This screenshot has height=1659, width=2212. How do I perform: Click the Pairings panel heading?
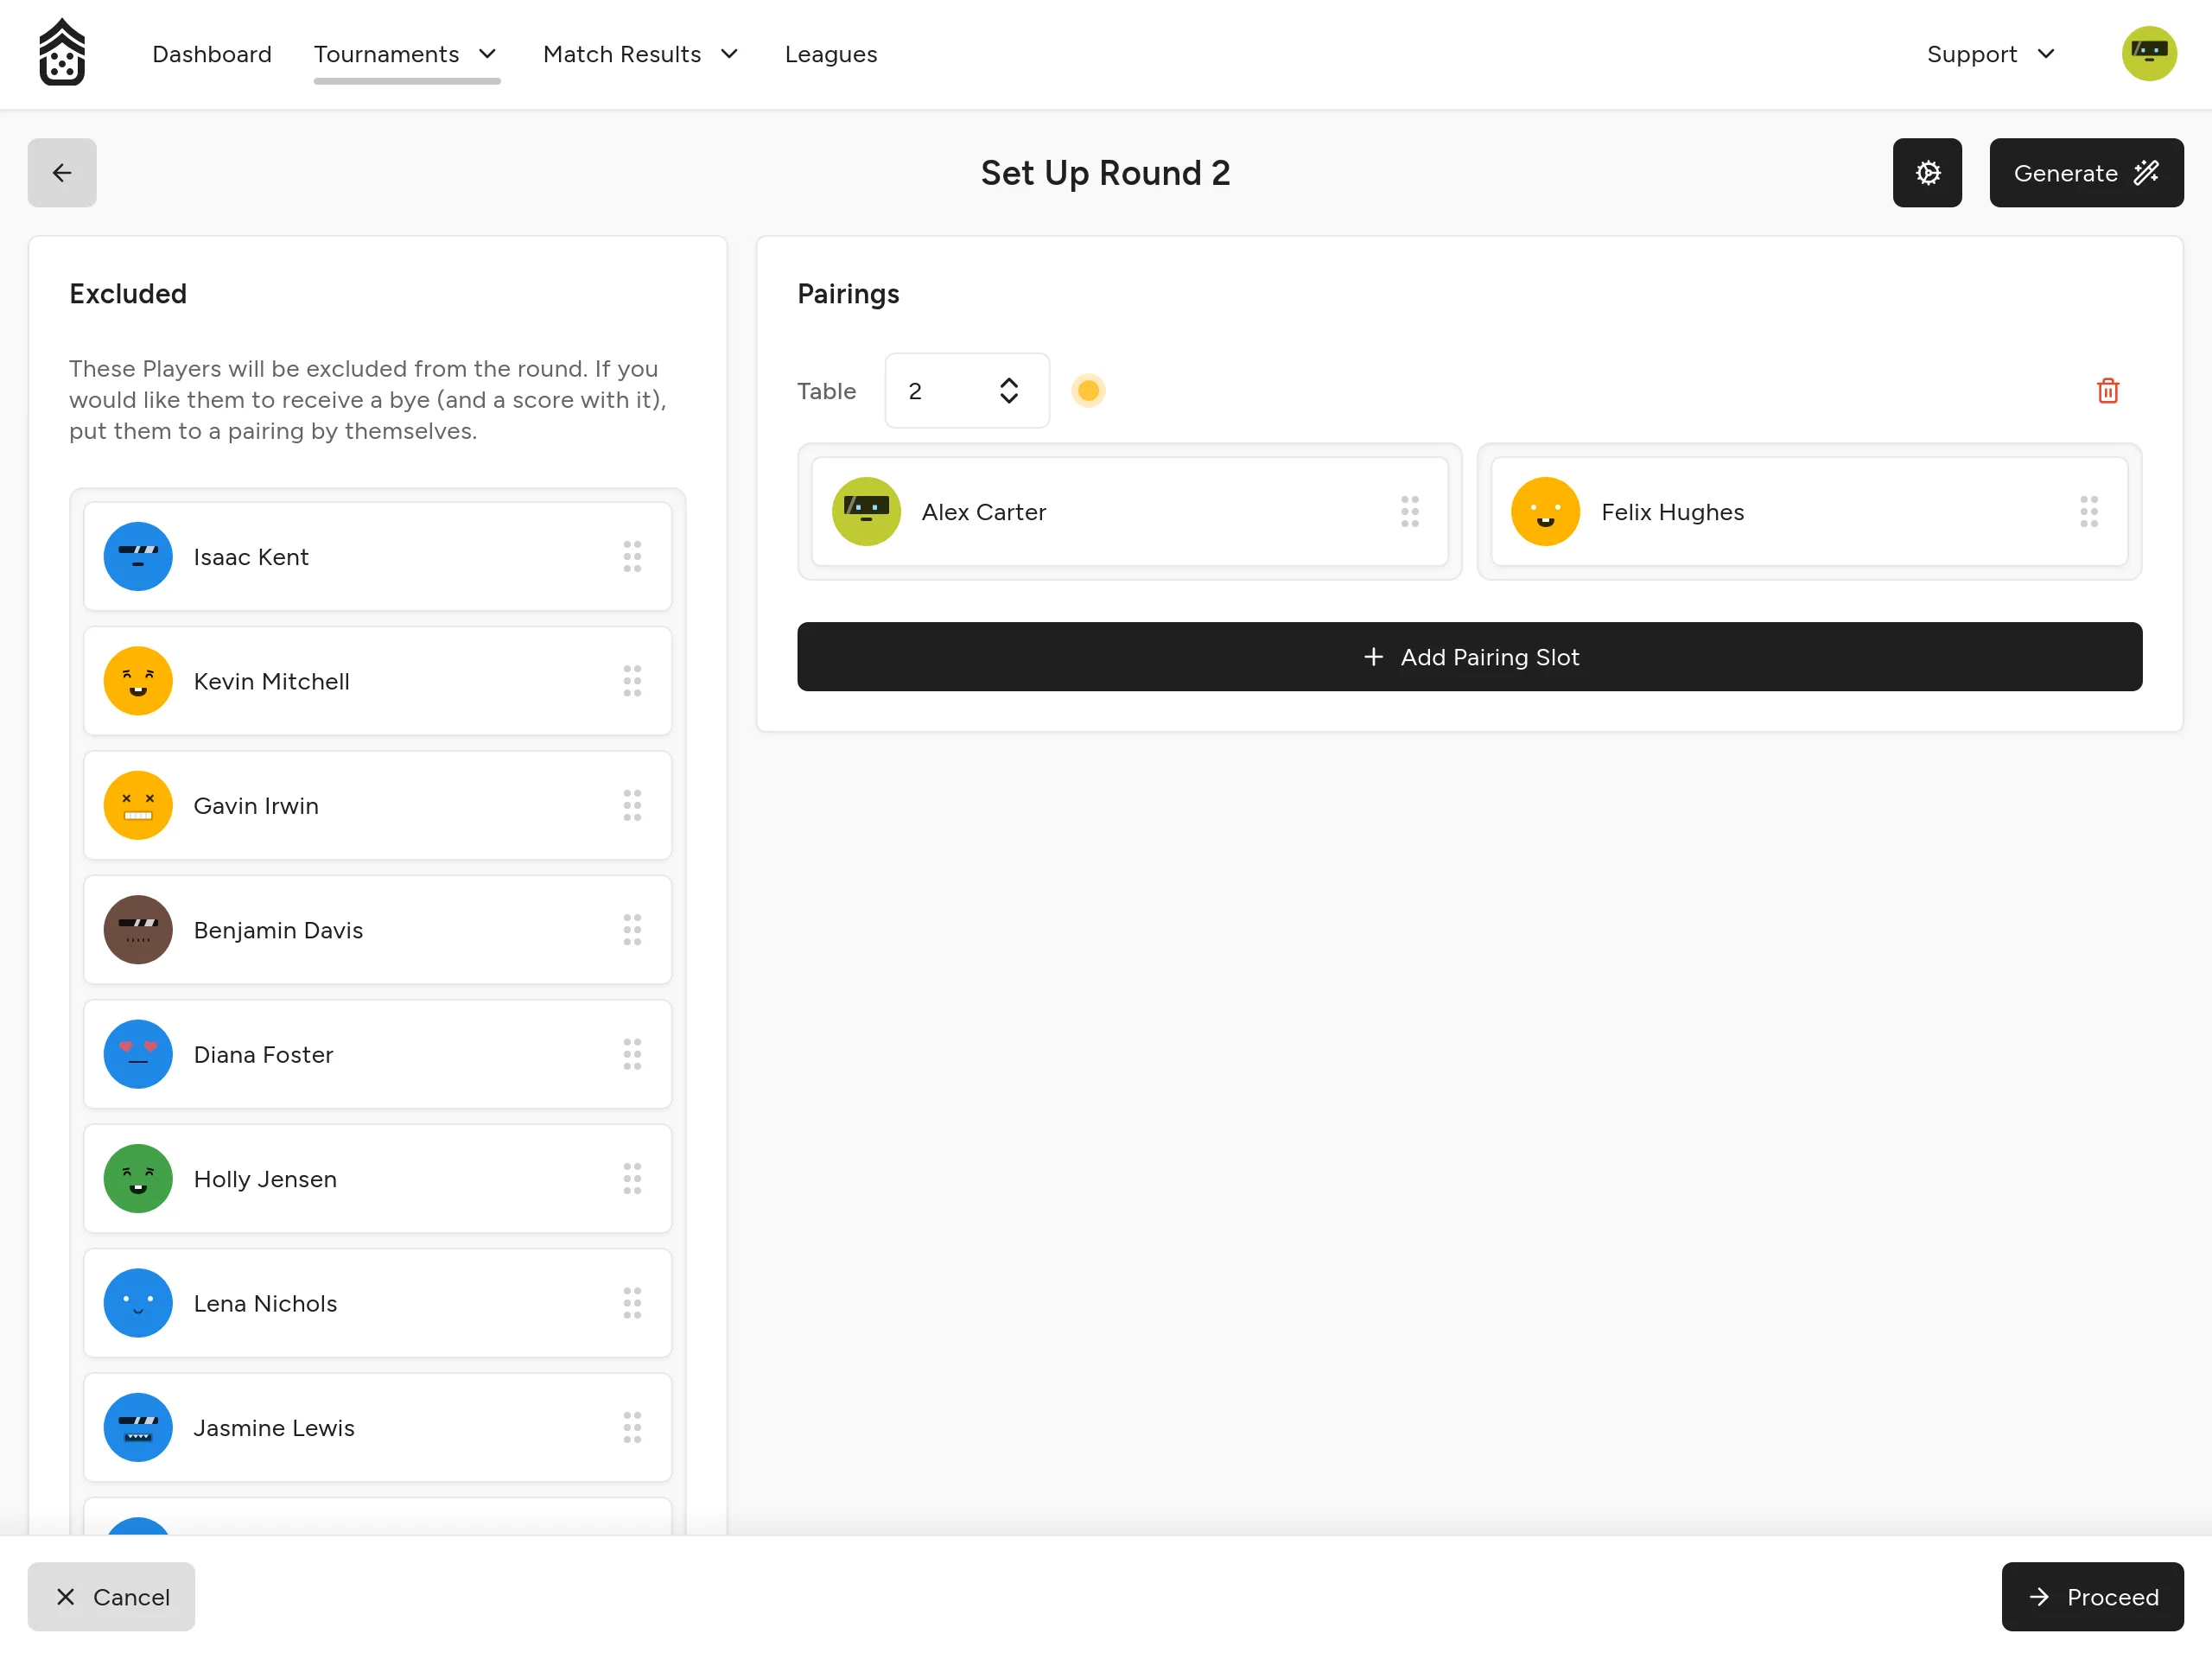point(848,294)
